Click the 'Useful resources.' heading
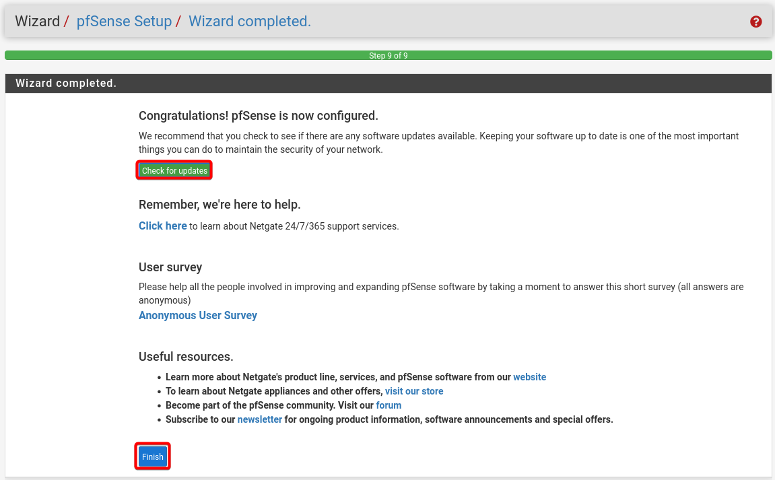Screen dimensions: 775x480 [x=186, y=356]
